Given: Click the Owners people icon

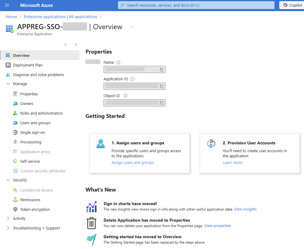Looking at the screenshot, I should pyautogui.click(x=15, y=104).
